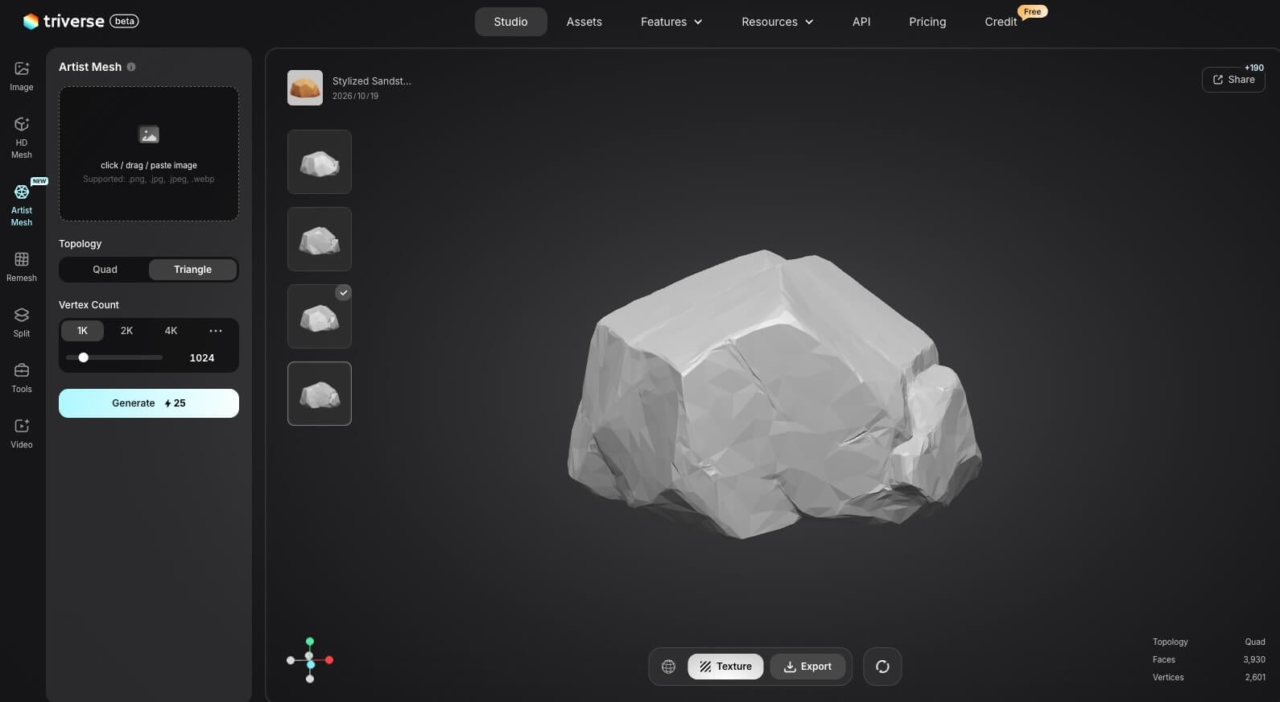
Task: Expand the Features dropdown menu
Action: tap(671, 22)
